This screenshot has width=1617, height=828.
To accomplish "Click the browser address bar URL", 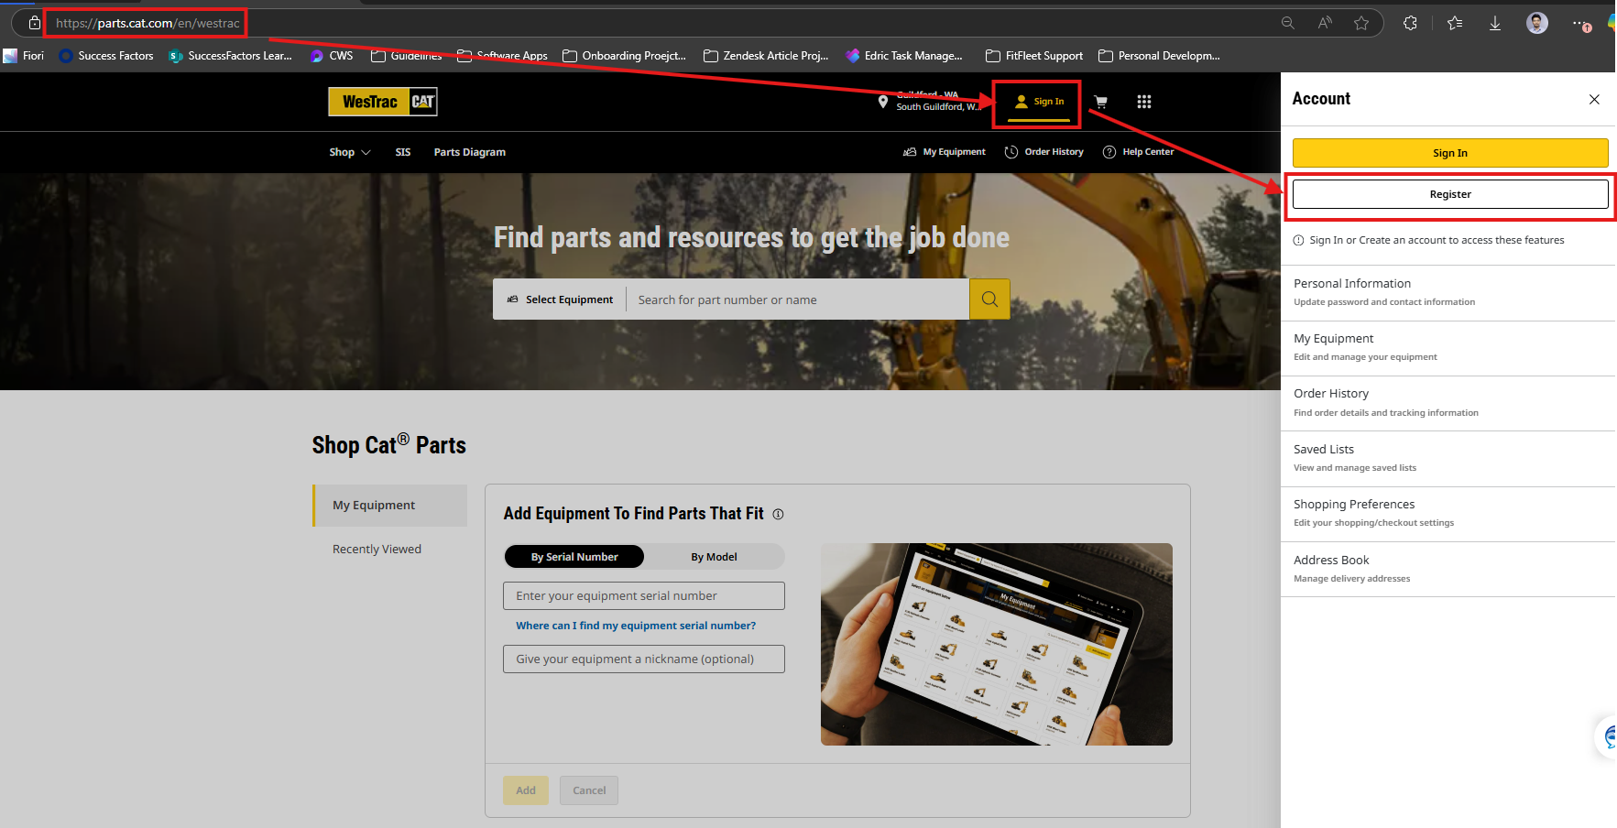I will click(x=147, y=23).
